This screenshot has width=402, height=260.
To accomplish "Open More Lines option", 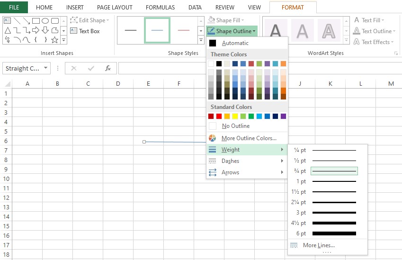I will [x=327, y=245].
